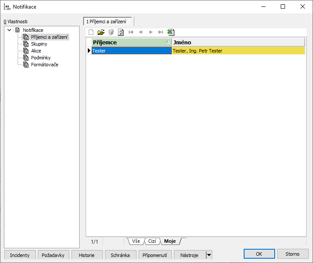This screenshot has width=313, height=263.
Task: Click the Incidenty button
Action: click(x=20, y=255)
